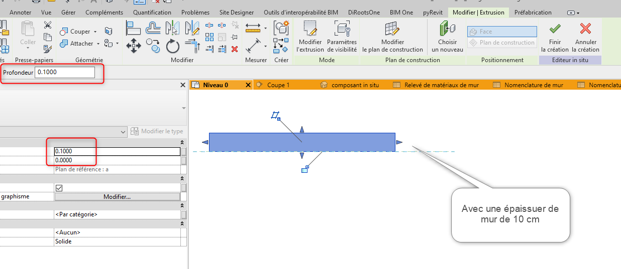
Task: Click Annuler la création red cross
Action: pyautogui.click(x=585, y=29)
